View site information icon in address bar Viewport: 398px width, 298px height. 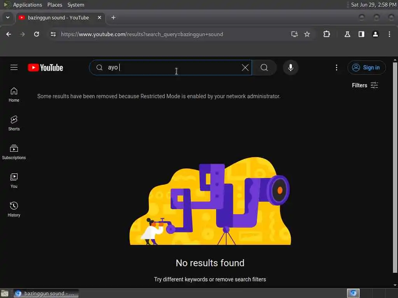tap(53, 34)
